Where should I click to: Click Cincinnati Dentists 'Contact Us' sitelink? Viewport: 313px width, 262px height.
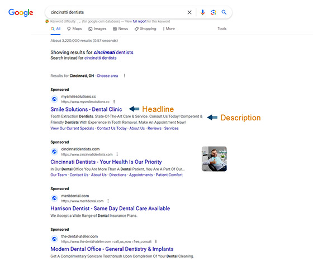[79, 175]
